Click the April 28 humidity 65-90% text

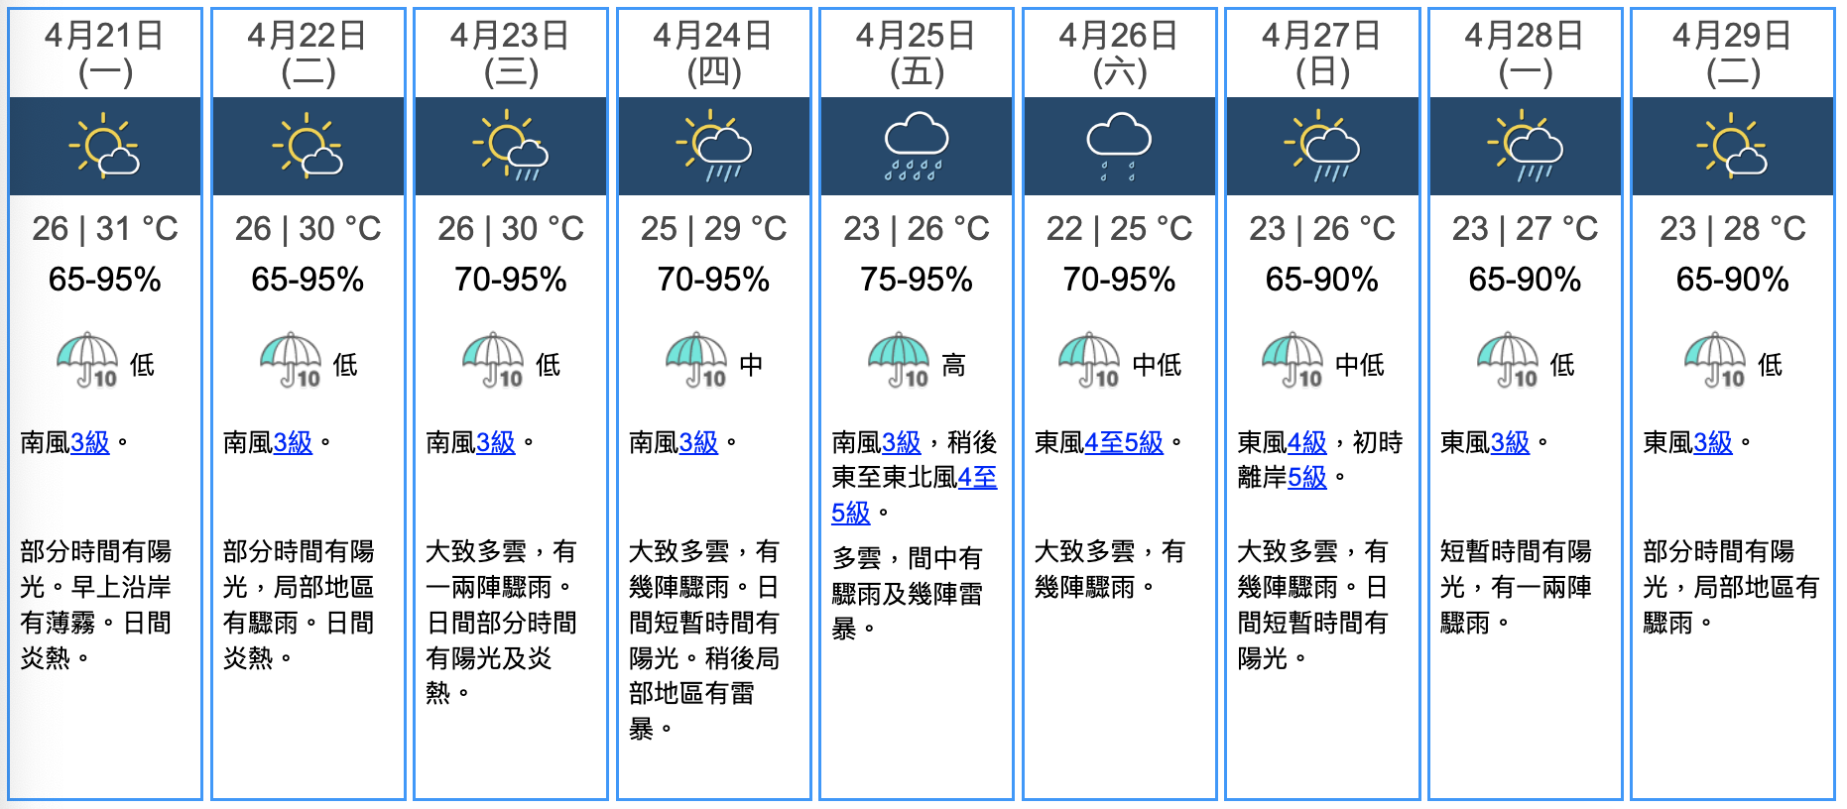[1525, 280]
